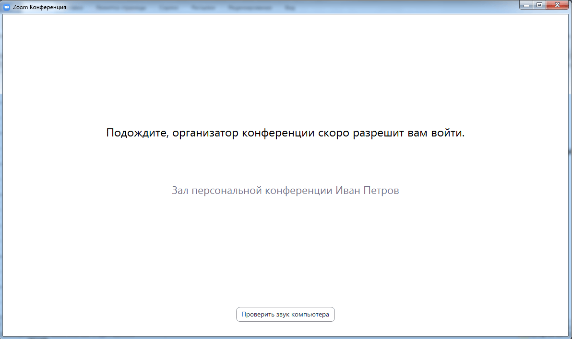The image size is (572, 339).
Task: Restore down the Zoom conference window
Action: 539,5
